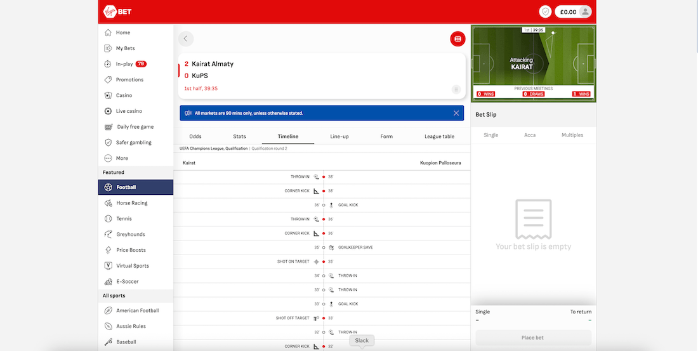Screen dimensions: 698x351
Task: Switch to the Form tab
Action: click(386, 136)
